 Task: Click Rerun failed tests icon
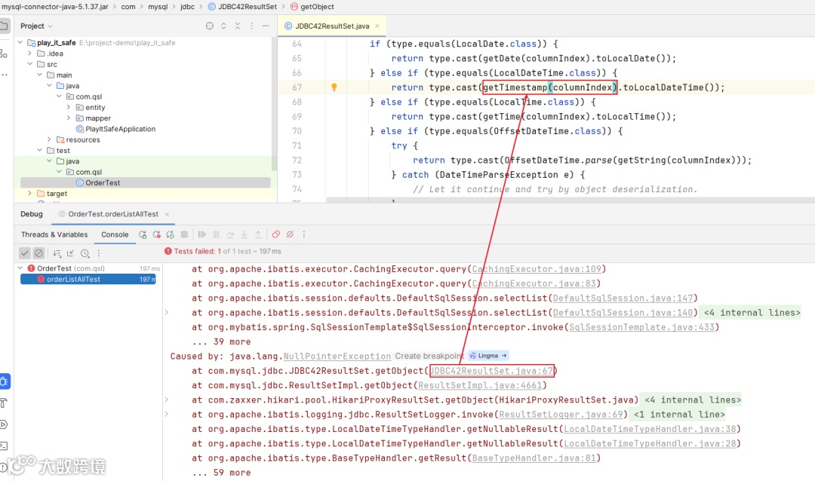tap(156, 234)
